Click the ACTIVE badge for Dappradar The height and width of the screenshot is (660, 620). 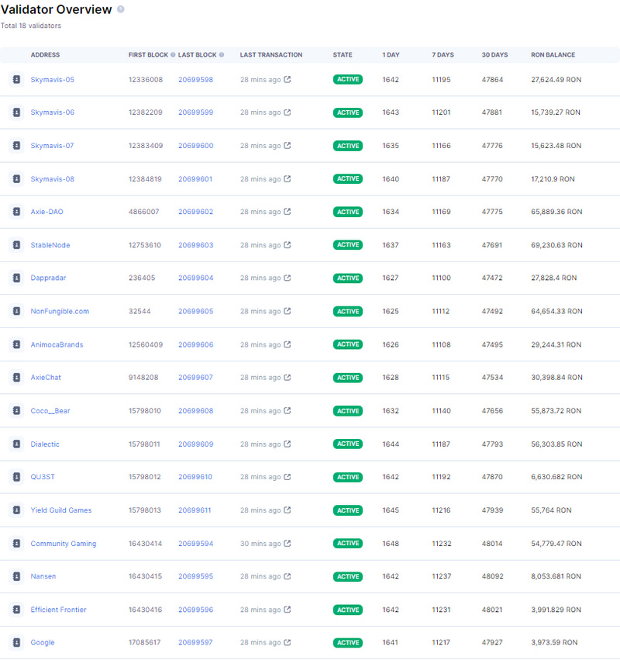click(348, 278)
